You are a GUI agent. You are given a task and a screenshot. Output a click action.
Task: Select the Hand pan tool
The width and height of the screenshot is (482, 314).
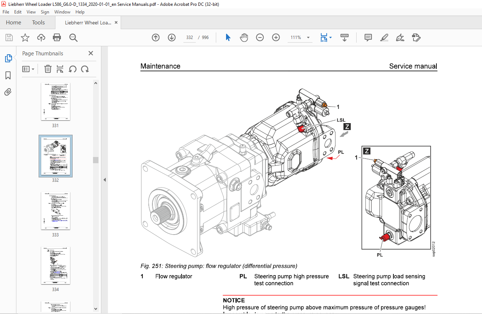tap(244, 38)
